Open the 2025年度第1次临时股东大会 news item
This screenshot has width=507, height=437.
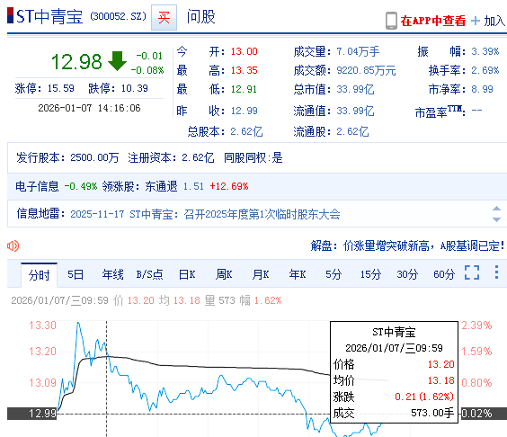205,214
